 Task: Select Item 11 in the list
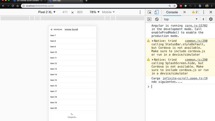pyautogui.click(x=73, y=58)
